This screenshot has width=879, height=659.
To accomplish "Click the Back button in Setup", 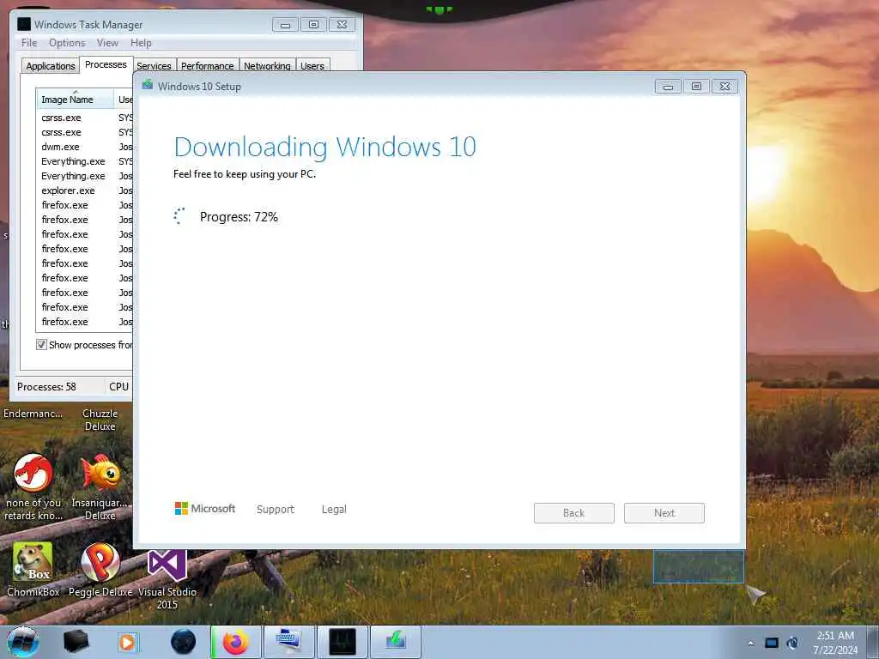I will [574, 513].
